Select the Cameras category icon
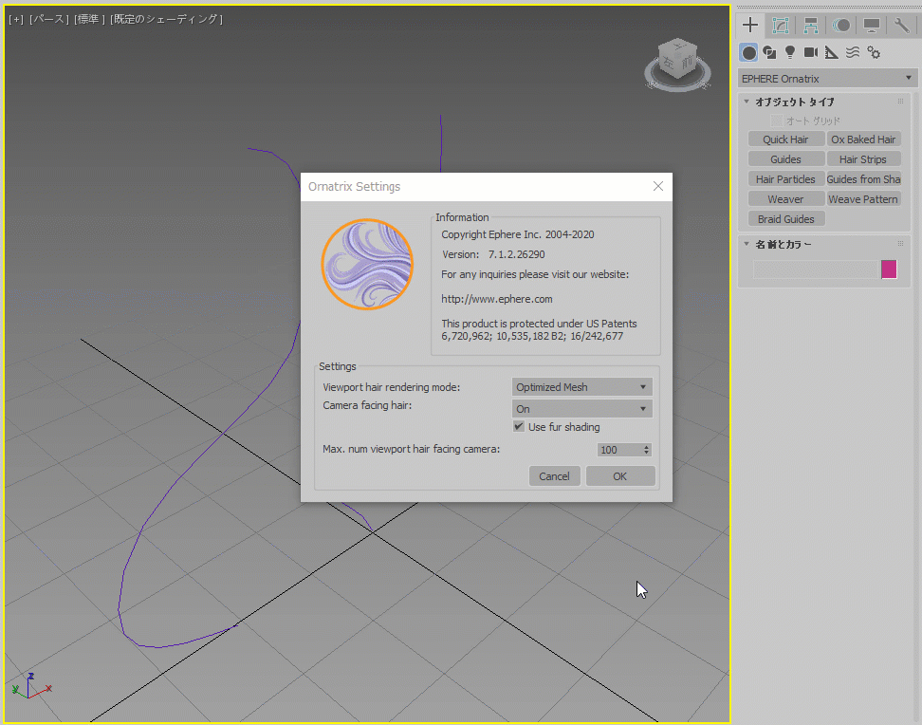This screenshot has height=725, width=922. pos(811,52)
